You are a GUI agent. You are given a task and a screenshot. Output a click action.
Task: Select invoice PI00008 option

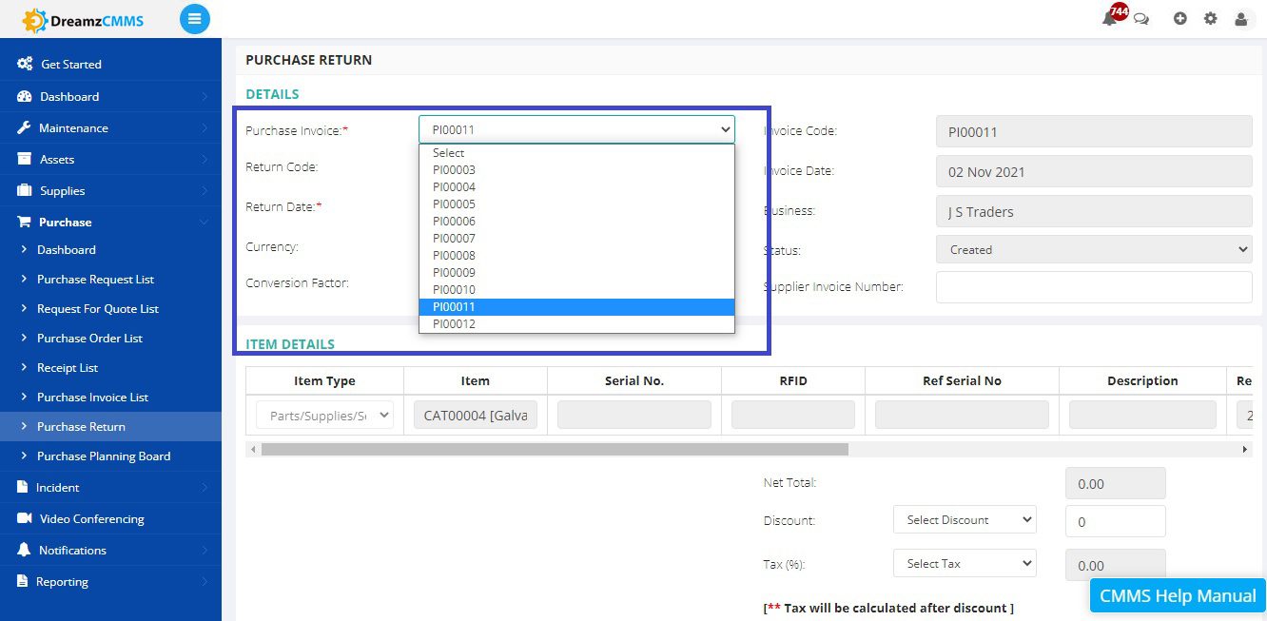[576, 255]
